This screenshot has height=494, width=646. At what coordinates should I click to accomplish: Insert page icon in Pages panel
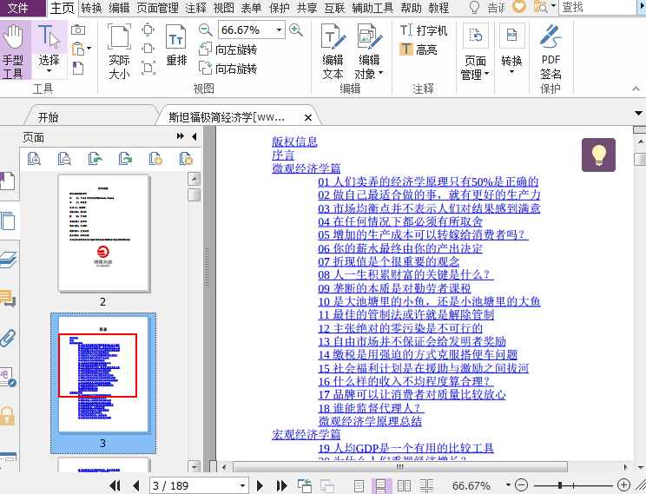(155, 159)
